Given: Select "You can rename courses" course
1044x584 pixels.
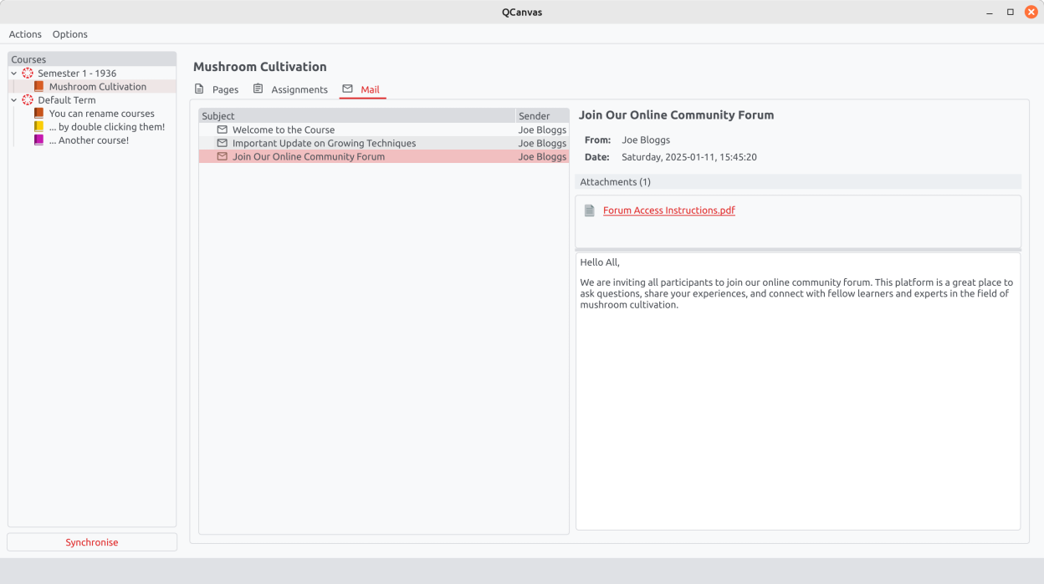Looking at the screenshot, I should click(102, 114).
